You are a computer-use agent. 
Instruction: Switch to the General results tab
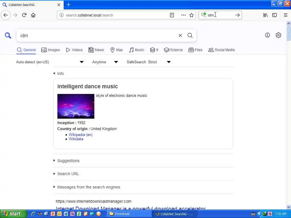pyautogui.click(x=26, y=50)
